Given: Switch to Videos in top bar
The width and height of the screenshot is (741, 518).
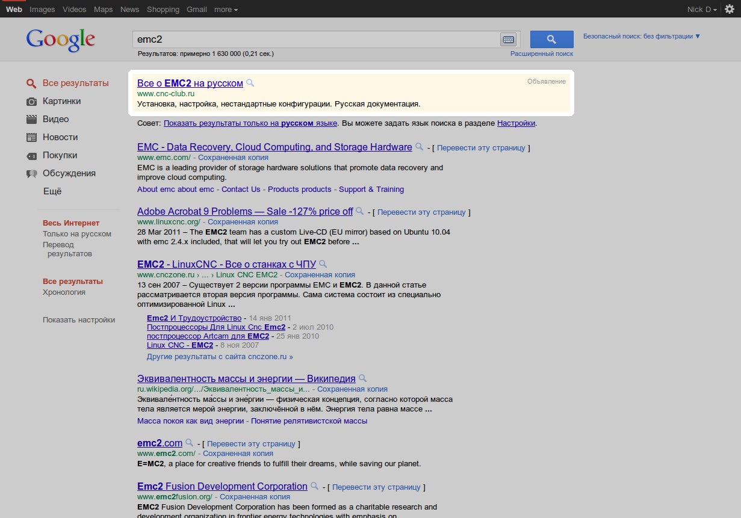Looking at the screenshot, I should coord(74,9).
